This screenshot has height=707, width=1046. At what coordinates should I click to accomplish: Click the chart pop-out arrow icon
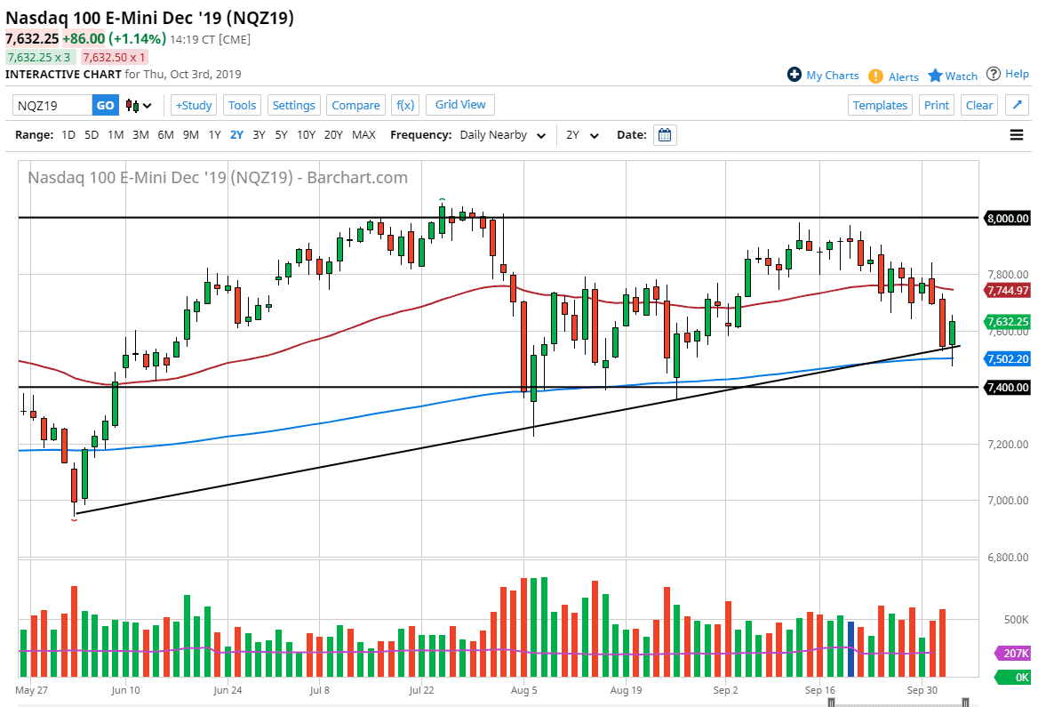point(1017,104)
